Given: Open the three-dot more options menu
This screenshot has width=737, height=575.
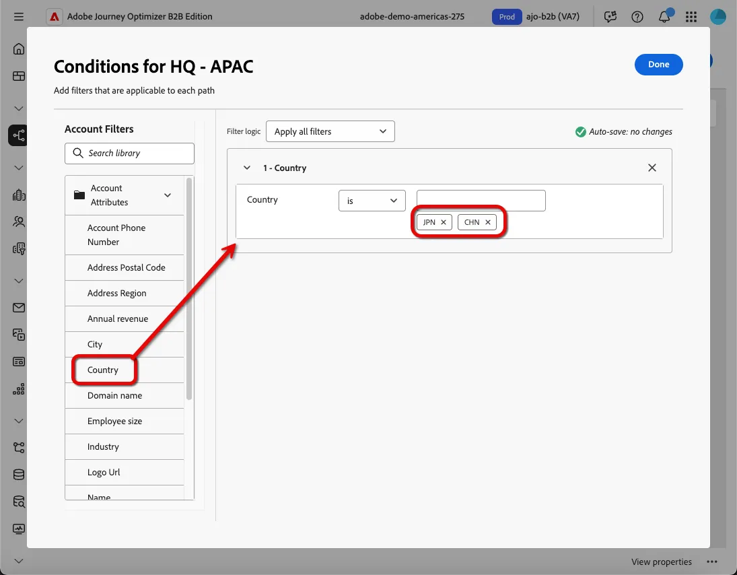Looking at the screenshot, I should coord(712,562).
